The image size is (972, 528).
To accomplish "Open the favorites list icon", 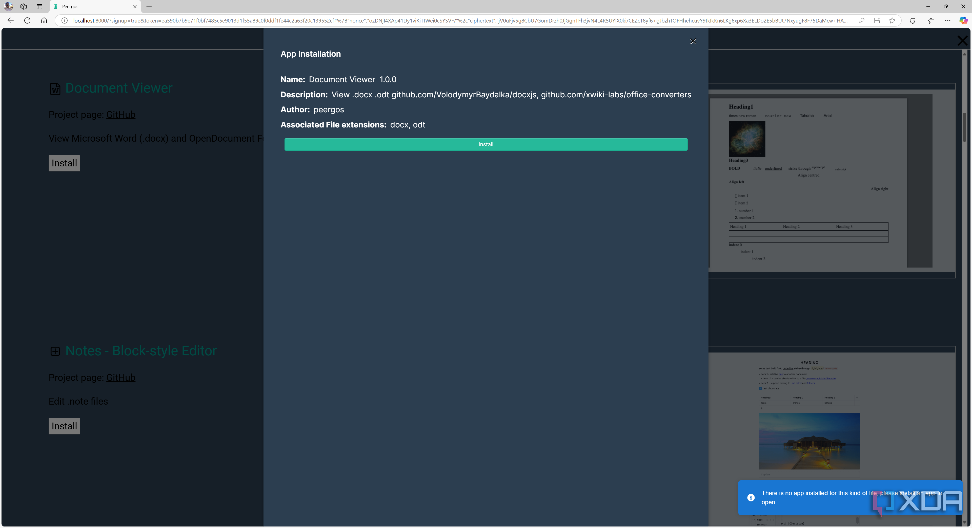I will pos(931,20).
